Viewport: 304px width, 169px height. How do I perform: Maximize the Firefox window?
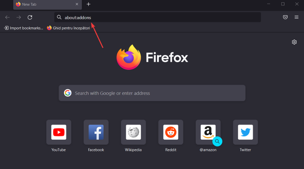283,4
